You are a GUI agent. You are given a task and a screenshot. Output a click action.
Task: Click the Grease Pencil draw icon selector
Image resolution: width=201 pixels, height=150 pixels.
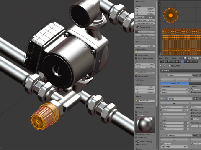[137, 32]
